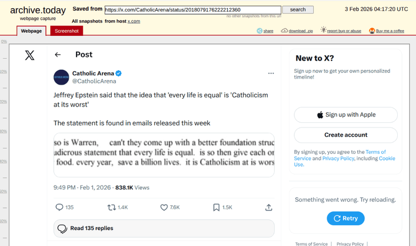Click the download .zip link

[297, 31]
